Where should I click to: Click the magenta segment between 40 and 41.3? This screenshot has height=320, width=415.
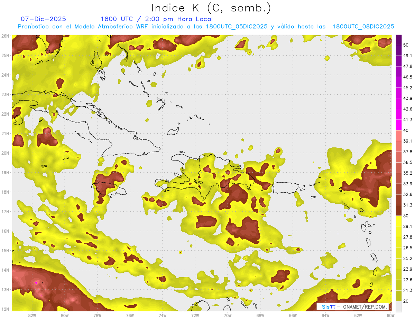coord(399,125)
